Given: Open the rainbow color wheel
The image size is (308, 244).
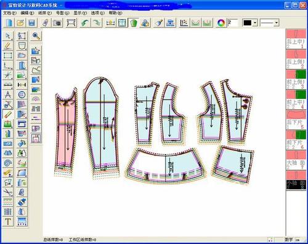Looking at the screenshot, I should [x=221, y=23].
